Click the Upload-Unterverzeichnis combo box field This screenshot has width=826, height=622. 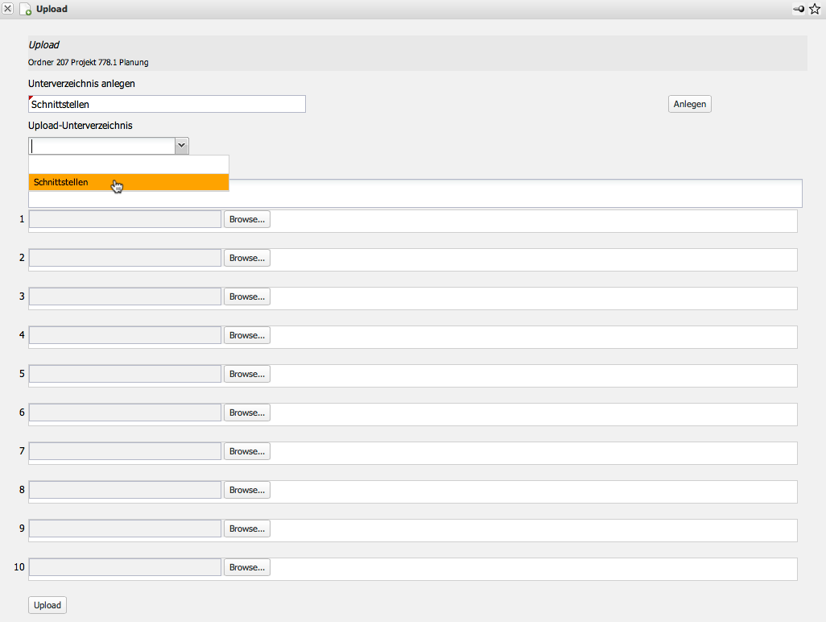[x=101, y=146]
